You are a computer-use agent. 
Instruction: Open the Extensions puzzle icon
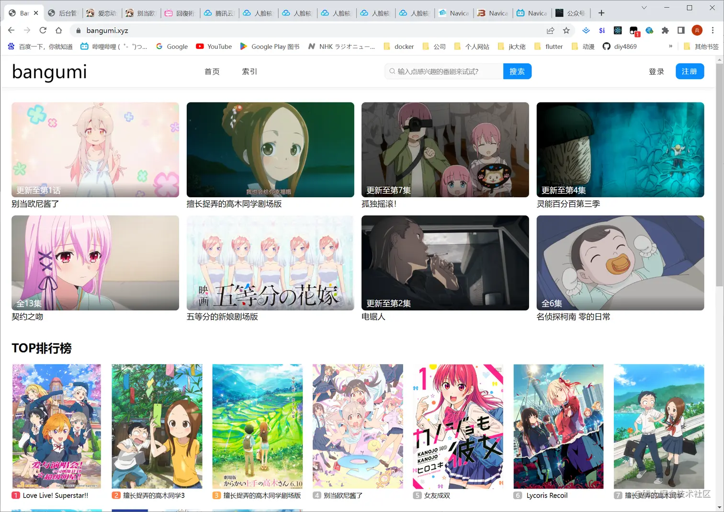click(665, 30)
